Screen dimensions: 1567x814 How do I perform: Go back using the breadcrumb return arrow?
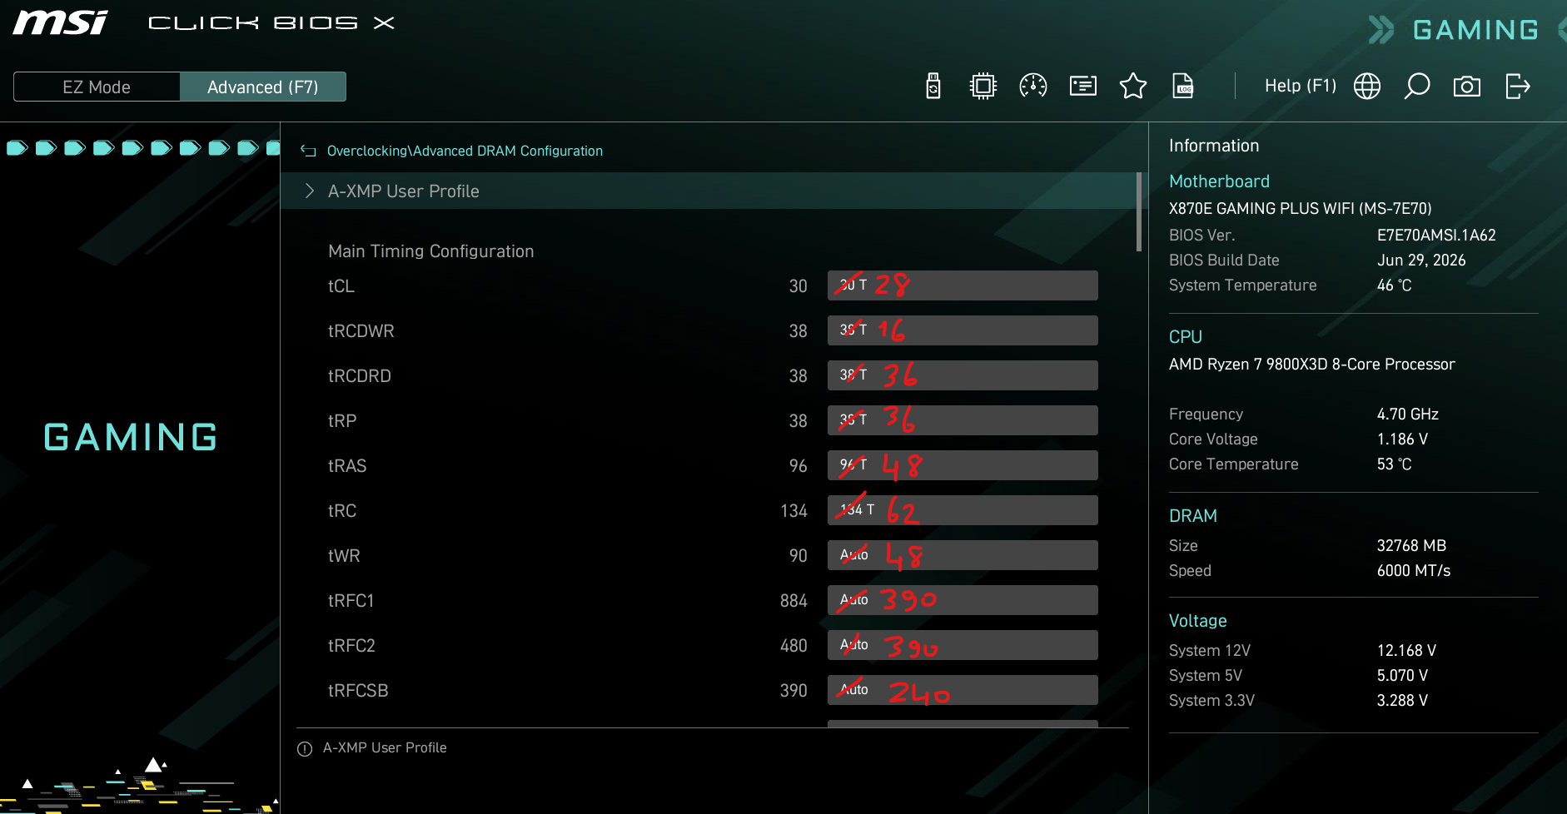pos(308,151)
